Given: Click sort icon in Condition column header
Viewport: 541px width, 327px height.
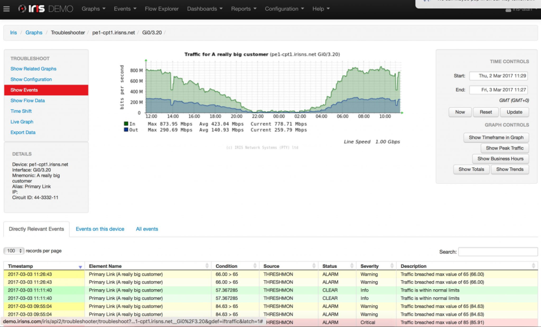Looking at the screenshot, I should coord(254,266).
